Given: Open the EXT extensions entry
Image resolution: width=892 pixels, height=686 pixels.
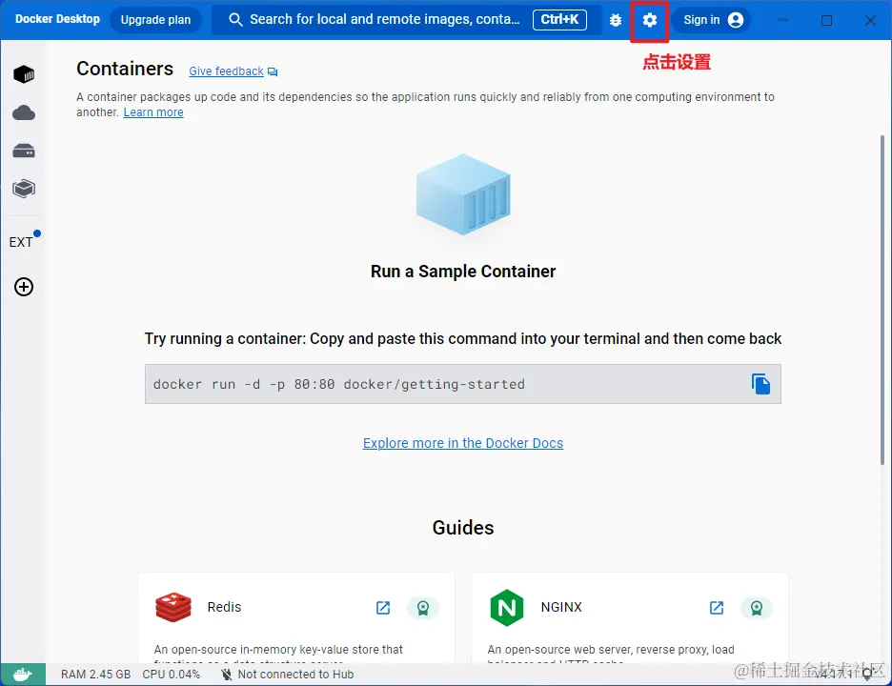Looking at the screenshot, I should (21, 242).
